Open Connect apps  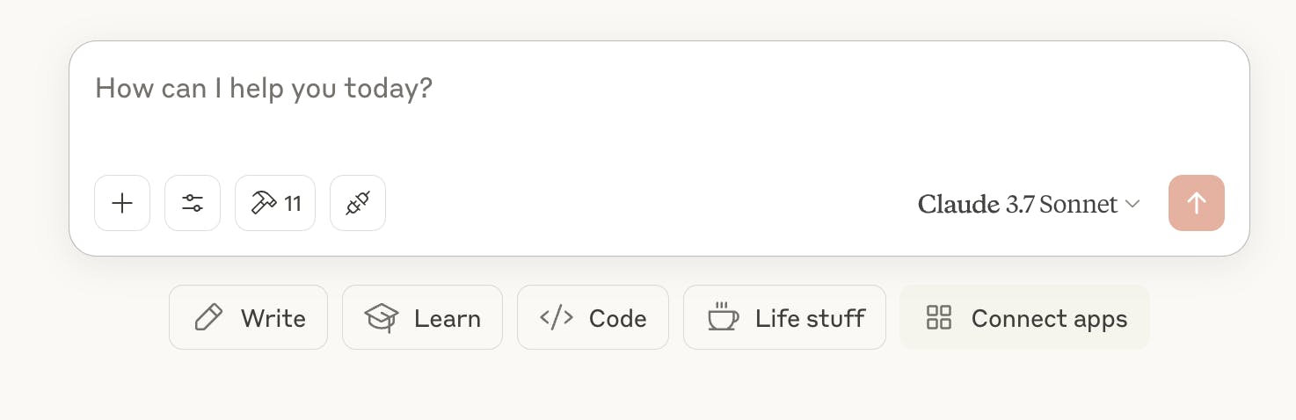1024,317
